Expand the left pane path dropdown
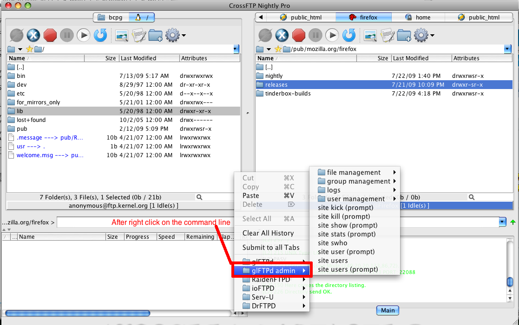519x325 pixels. click(236, 49)
